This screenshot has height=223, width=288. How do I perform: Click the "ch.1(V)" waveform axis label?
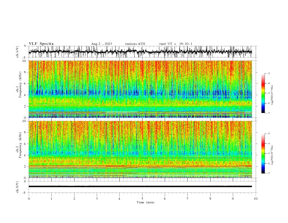[17, 52]
